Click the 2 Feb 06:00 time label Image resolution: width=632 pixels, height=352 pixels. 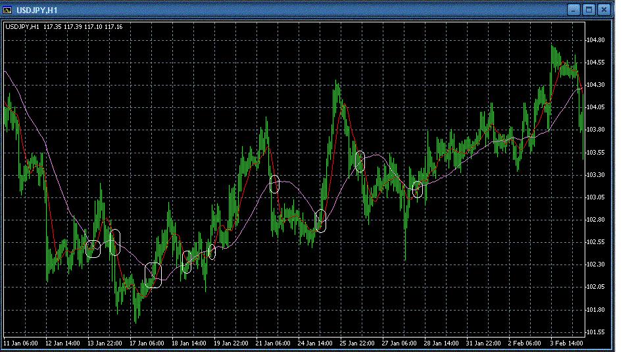(x=524, y=343)
